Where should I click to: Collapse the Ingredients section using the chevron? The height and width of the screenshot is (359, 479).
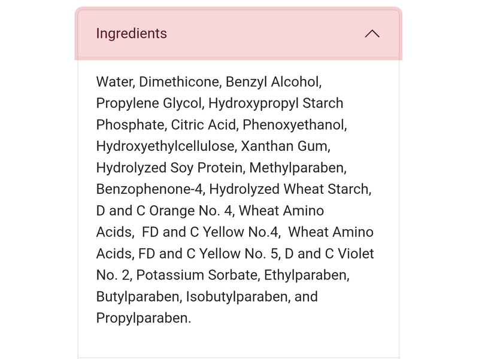click(x=372, y=34)
